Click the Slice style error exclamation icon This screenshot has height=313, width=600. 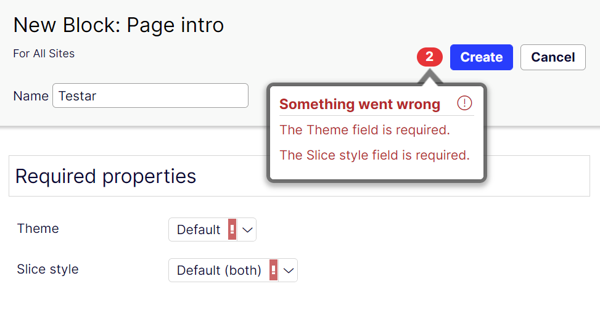pos(274,270)
